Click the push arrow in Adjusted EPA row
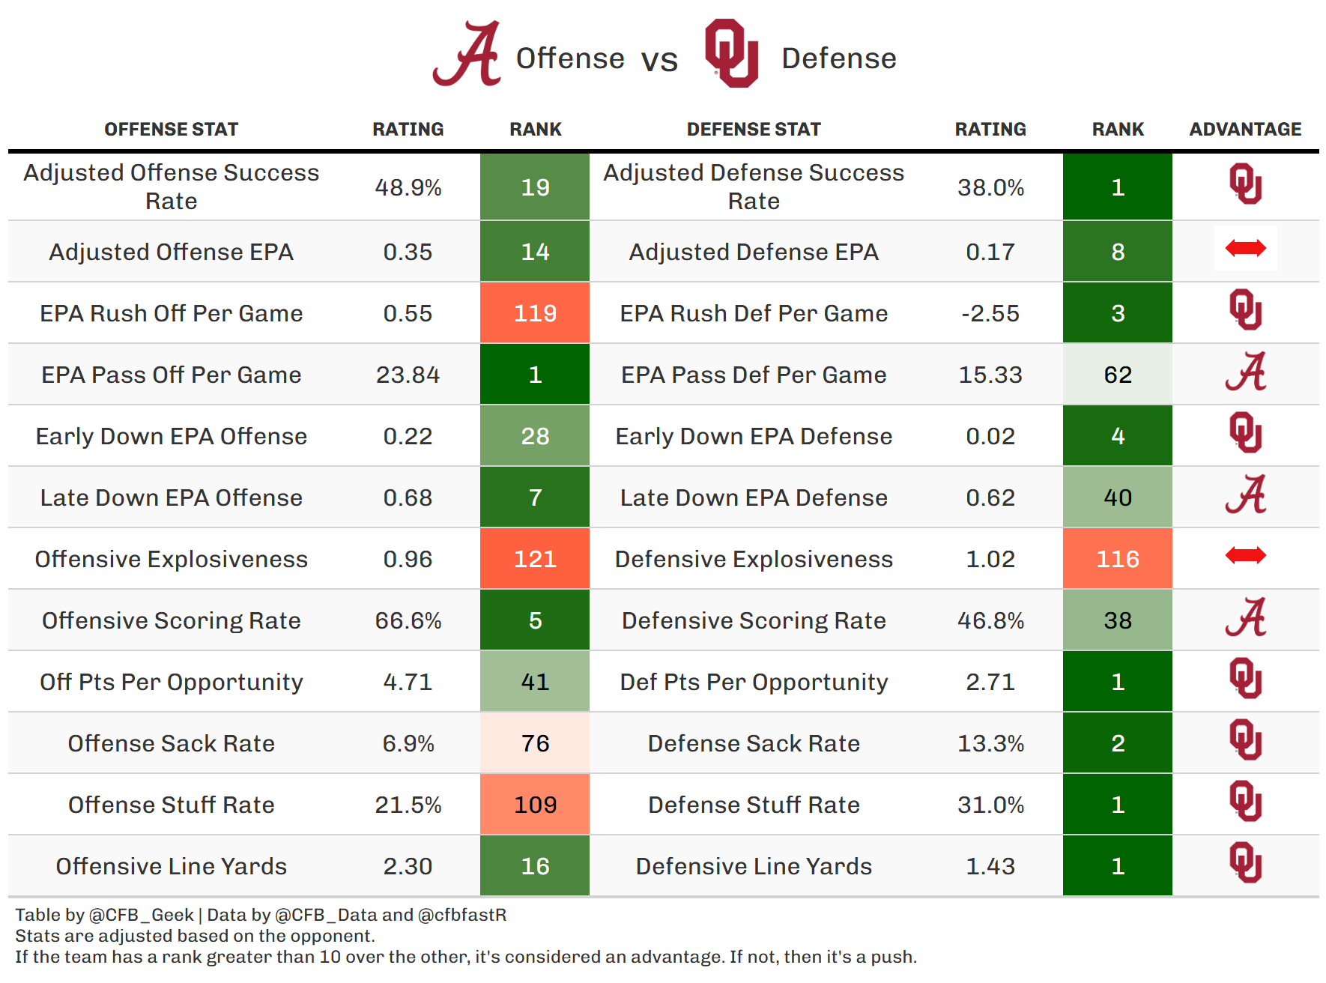 (1245, 248)
